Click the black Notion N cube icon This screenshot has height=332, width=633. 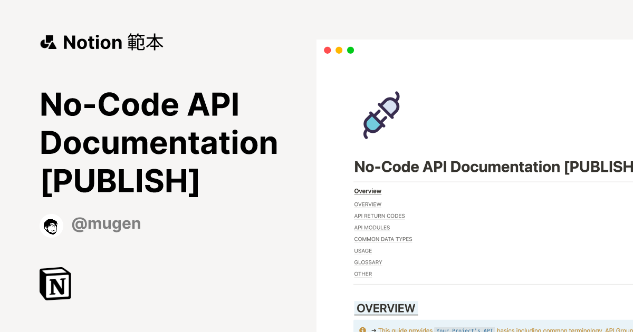pyautogui.click(x=55, y=283)
